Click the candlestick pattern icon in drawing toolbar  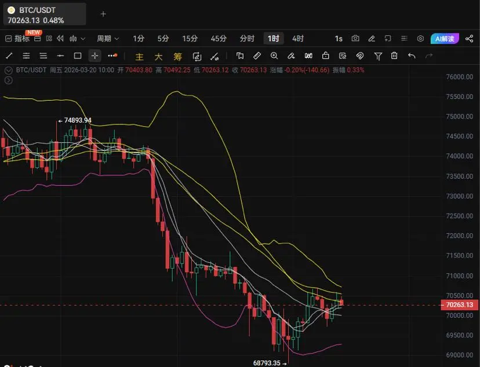[308, 56]
